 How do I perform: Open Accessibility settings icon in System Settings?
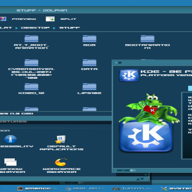point(11,139)
